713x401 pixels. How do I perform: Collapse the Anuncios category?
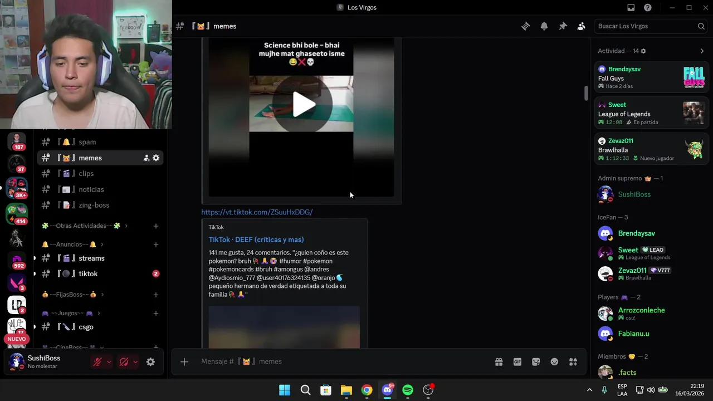[x=73, y=244]
